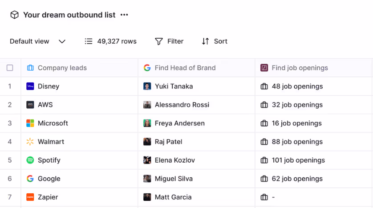Open the Sort button
373x208 pixels.
[x=215, y=41]
